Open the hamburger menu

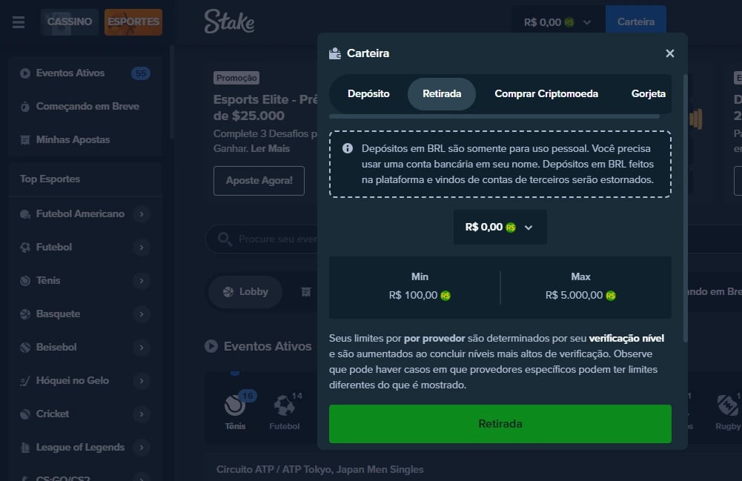point(19,22)
